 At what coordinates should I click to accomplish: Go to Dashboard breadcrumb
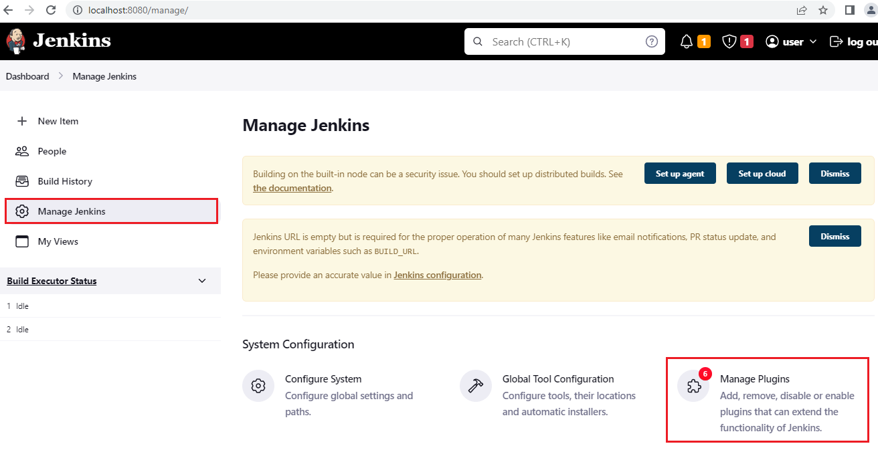pyautogui.click(x=27, y=76)
